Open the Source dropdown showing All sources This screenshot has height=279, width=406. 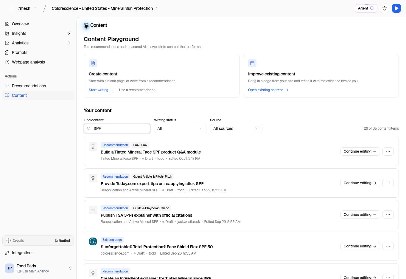(x=236, y=128)
